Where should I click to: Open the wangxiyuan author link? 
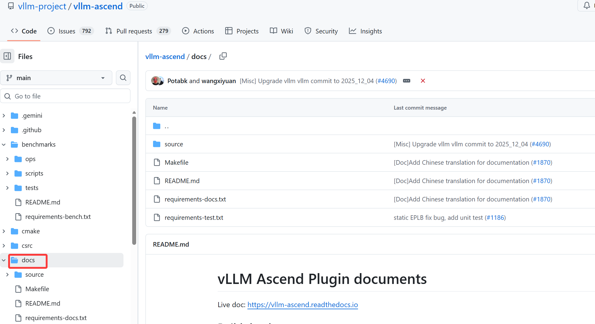(219, 81)
